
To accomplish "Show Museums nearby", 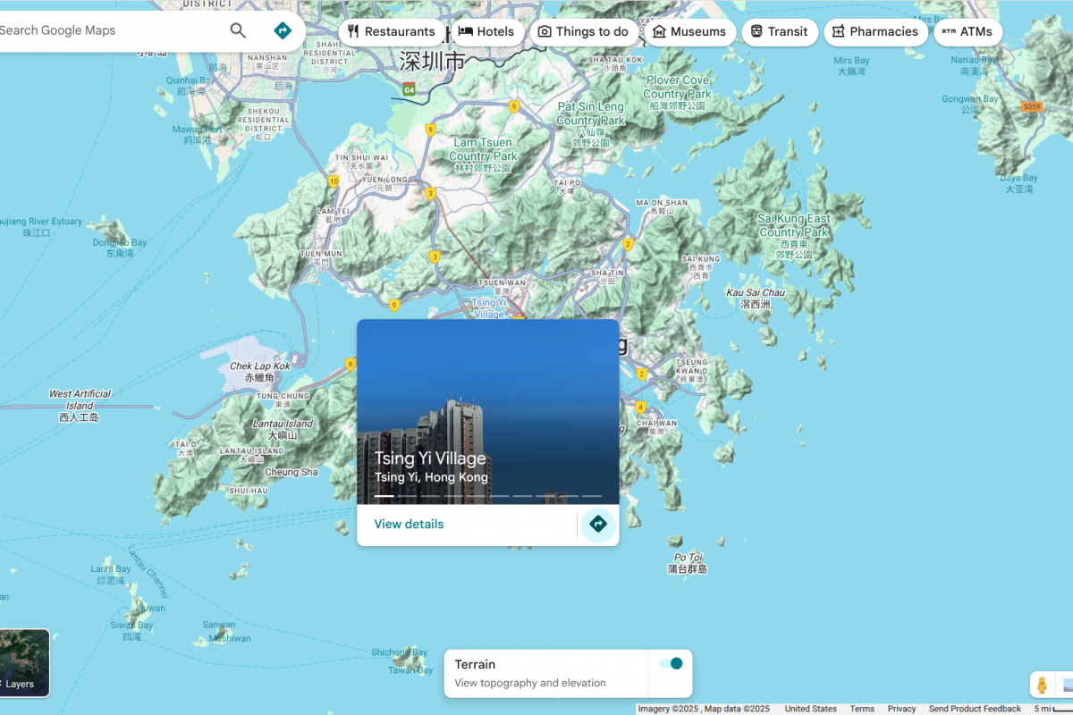I will (689, 32).
